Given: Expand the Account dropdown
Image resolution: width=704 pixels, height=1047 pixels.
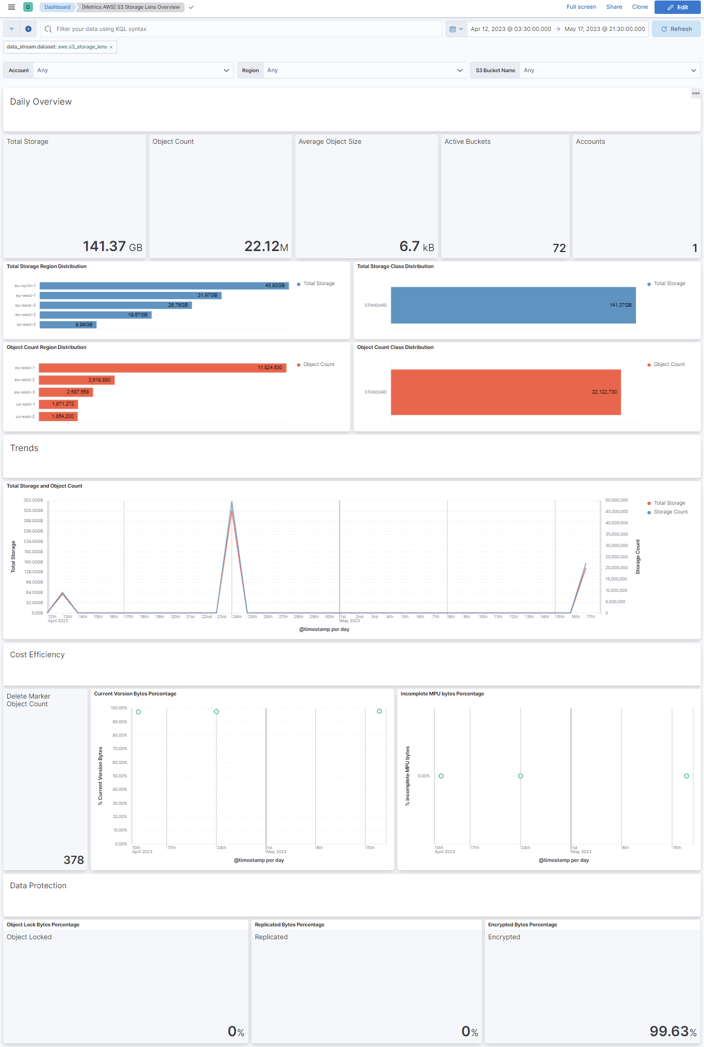Looking at the screenshot, I should 226,70.
